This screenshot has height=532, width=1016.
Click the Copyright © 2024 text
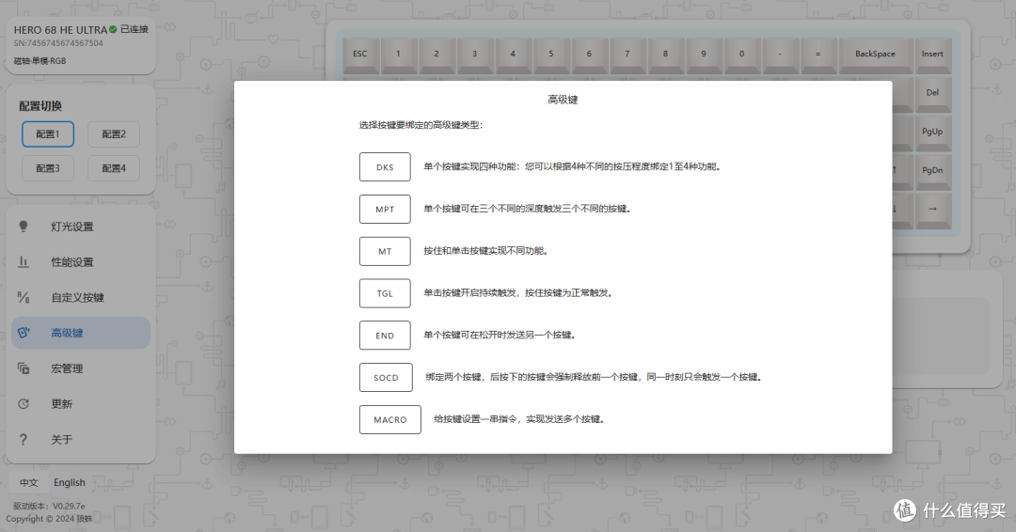click(x=49, y=519)
